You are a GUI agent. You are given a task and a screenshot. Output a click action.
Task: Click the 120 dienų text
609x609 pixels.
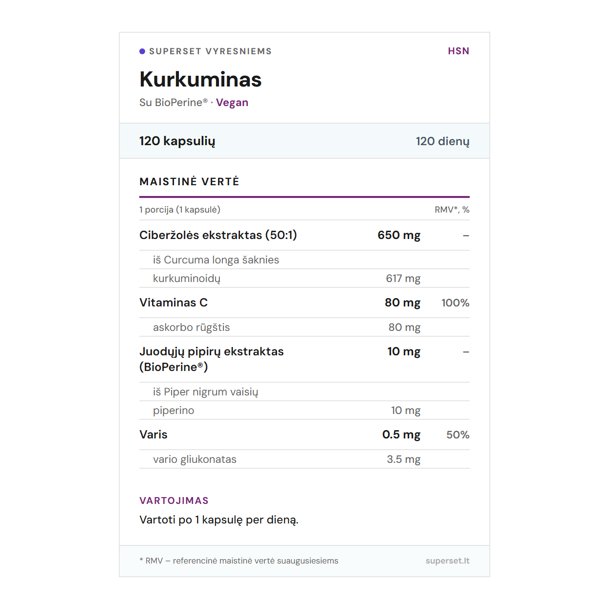coord(442,141)
